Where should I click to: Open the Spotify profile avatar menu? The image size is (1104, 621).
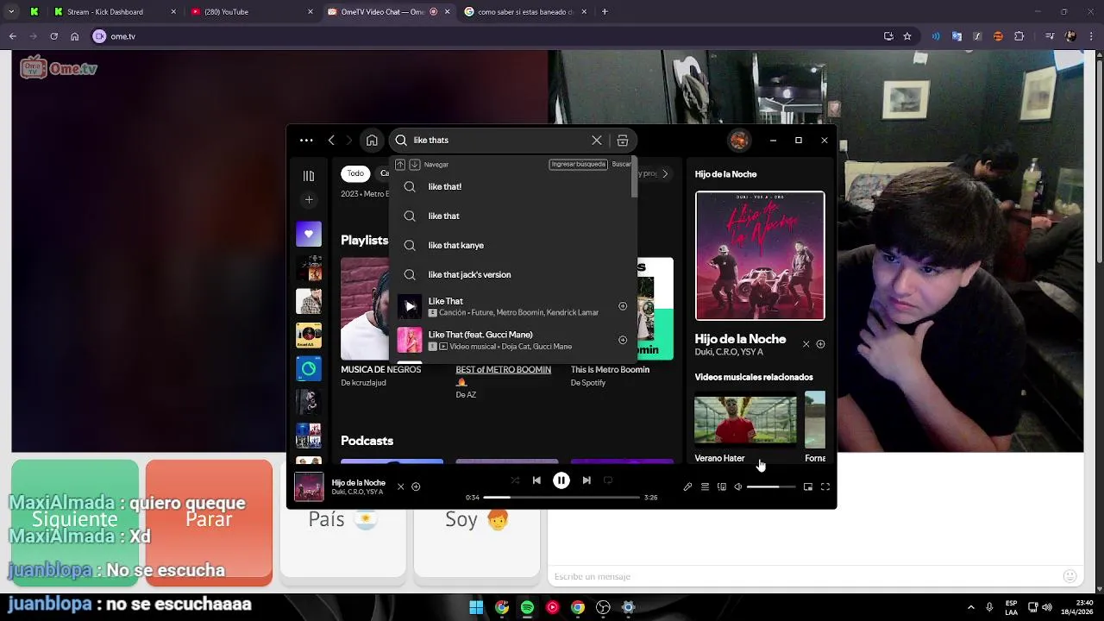[x=739, y=140]
